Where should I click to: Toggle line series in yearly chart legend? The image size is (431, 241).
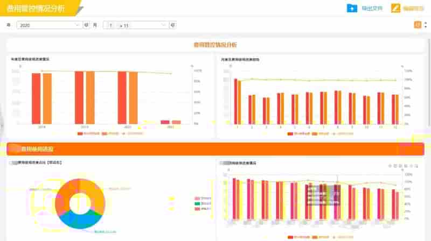(x=133, y=133)
